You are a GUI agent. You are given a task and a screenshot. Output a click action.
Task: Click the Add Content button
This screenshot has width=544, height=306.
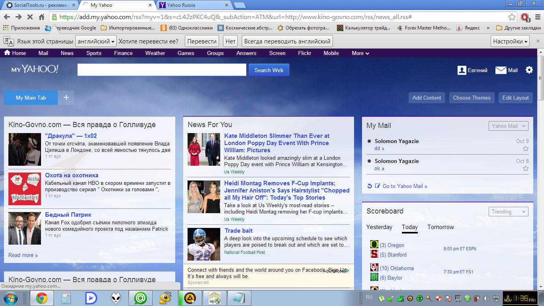pos(427,98)
